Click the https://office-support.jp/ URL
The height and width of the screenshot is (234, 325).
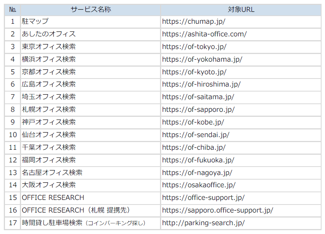tap(203, 198)
